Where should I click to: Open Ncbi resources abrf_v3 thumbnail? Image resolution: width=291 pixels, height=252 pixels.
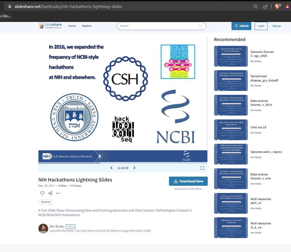(x=231, y=203)
